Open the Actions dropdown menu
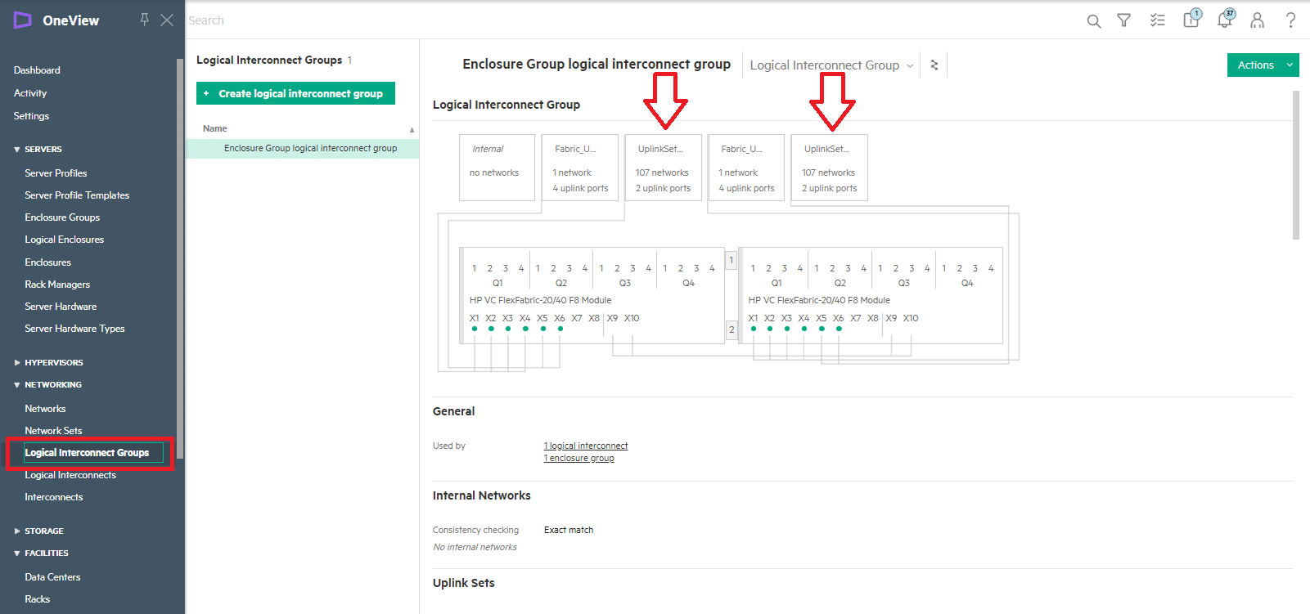The width and height of the screenshot is (1310, 614). [x=1263, y=65]
